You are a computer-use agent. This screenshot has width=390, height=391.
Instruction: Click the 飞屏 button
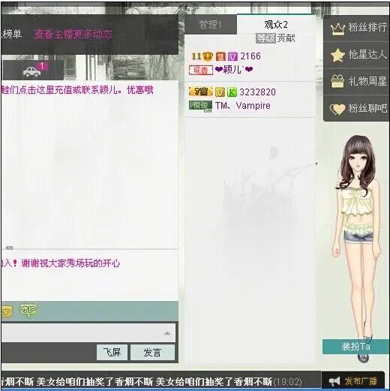112,352
